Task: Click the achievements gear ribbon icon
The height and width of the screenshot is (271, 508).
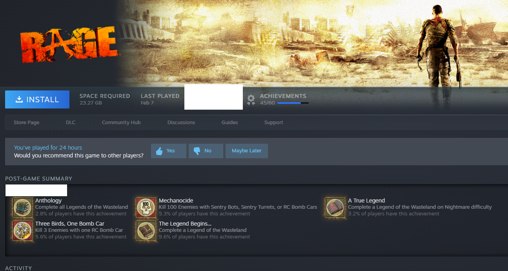Action: click(x=251, y=100)
